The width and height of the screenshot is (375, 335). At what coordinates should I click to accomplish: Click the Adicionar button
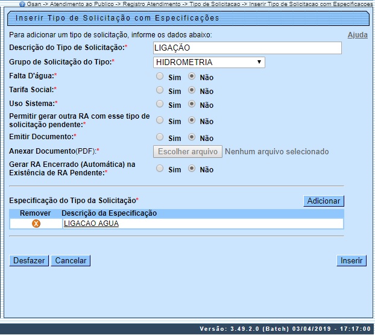[324, 201]
